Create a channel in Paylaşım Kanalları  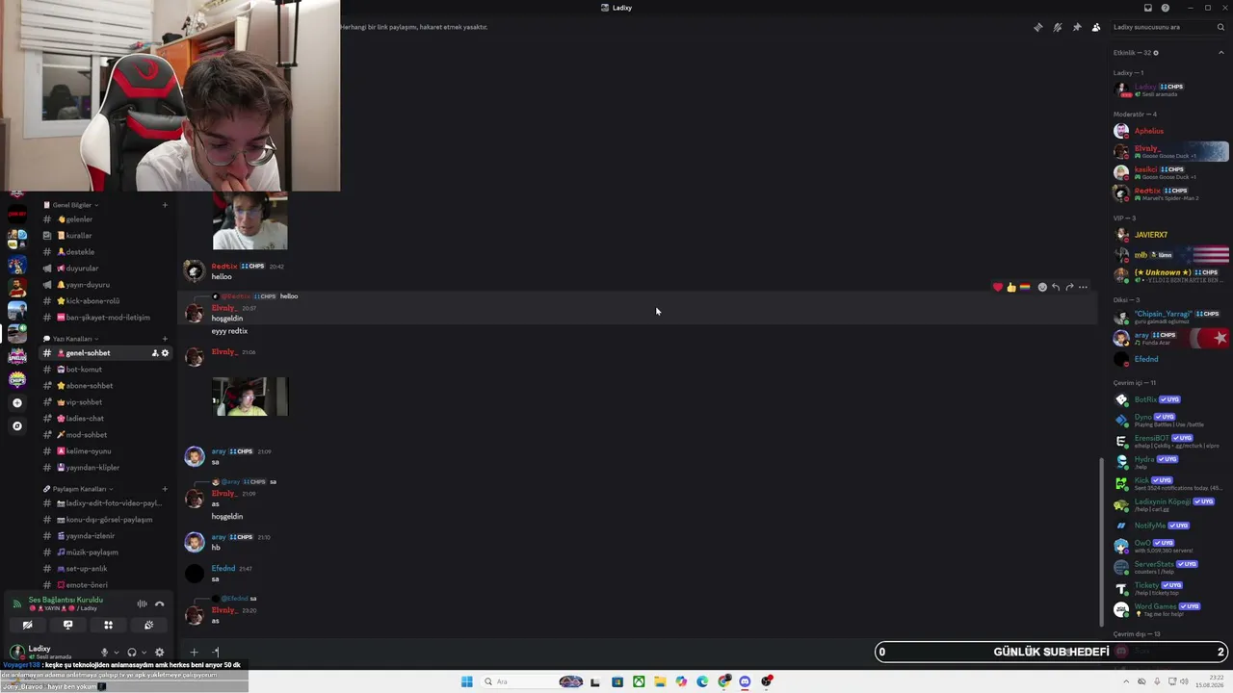[165, 489]
